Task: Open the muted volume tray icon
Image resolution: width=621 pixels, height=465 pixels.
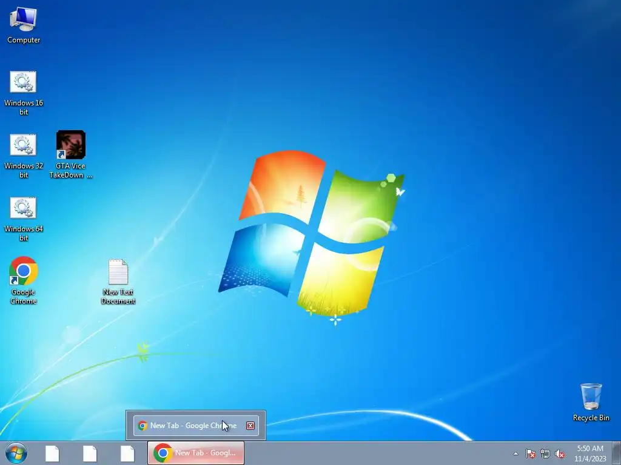Action: 560,453
